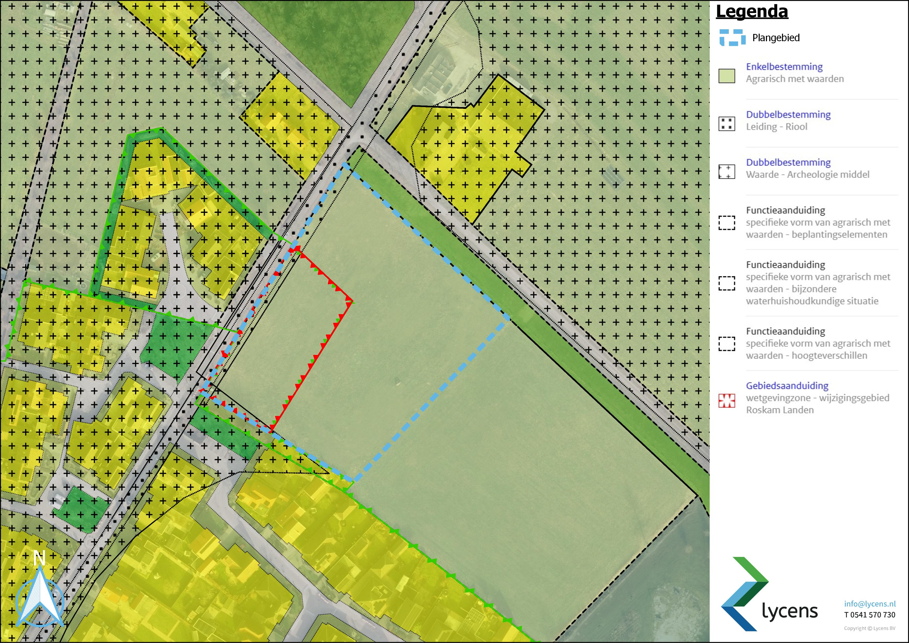The height and width of the screenshot is (643, 909).
Task: Click the hoogteverschillen dashed box symbol
Action: (727, 344)
